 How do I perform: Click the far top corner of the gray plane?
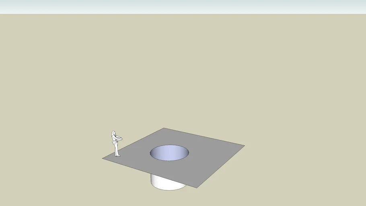[x=164, y=128]
